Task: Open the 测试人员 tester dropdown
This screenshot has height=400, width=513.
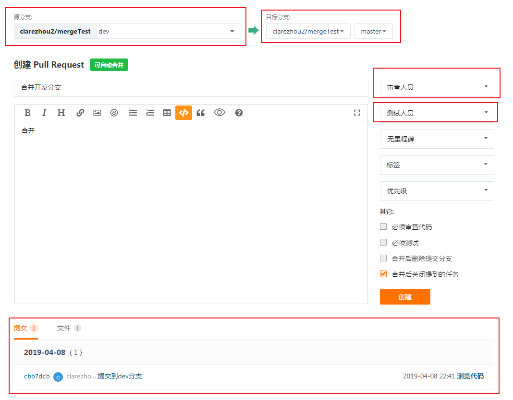Action: click(x=437, y=113)
